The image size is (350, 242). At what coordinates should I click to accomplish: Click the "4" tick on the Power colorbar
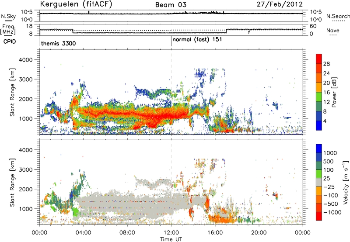(x=325, y=121)
